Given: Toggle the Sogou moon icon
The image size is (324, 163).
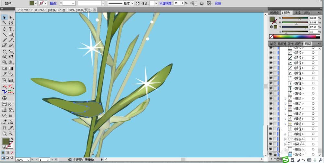Looking at the screenshot, I should click(298, 160).
